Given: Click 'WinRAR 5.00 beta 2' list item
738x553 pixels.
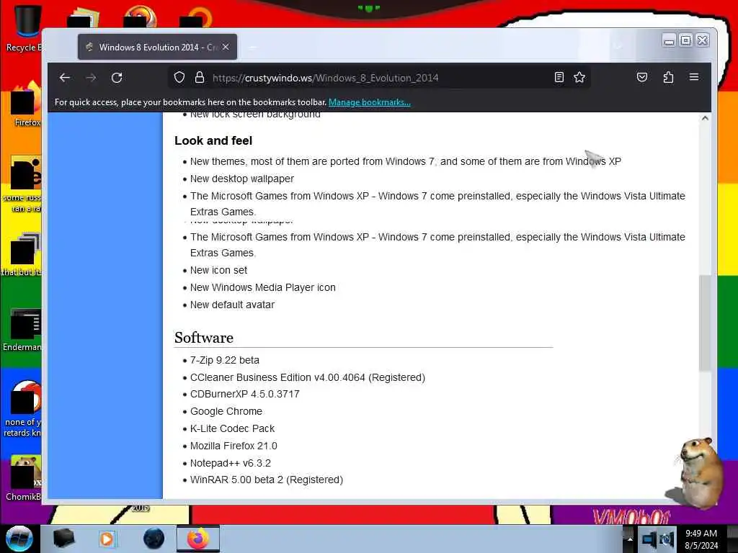Looking at the screenshot, I should (267, 480).
